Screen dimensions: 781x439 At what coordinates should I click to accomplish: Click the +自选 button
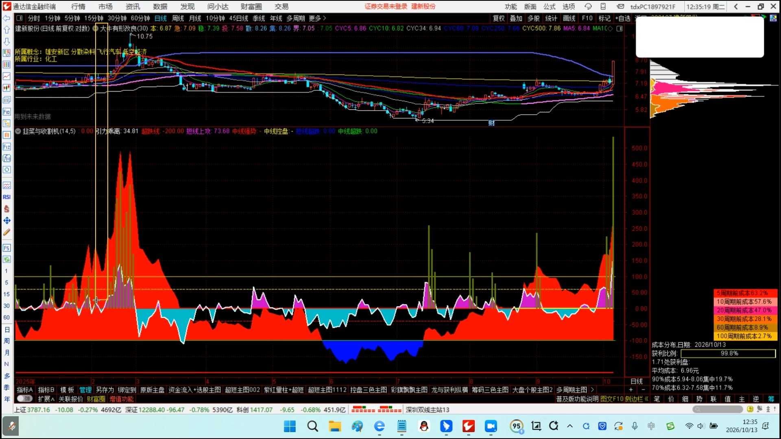(623, 18)
